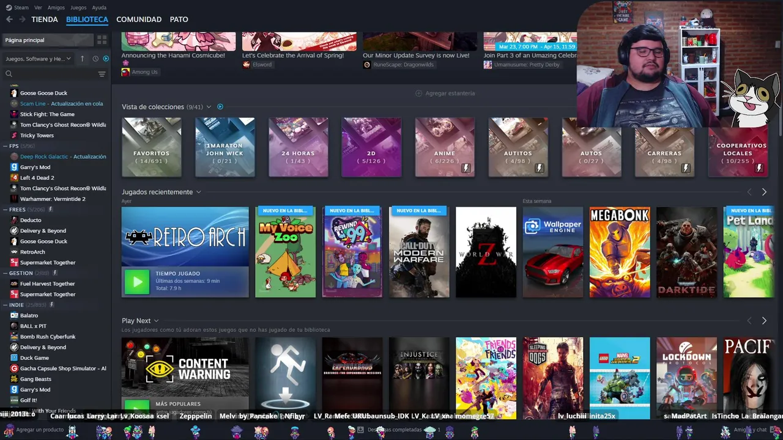This screenshot has height=440, width=783.
Task: Open the 1MARATON JOHN WICK collection
Action: [225, 147]
